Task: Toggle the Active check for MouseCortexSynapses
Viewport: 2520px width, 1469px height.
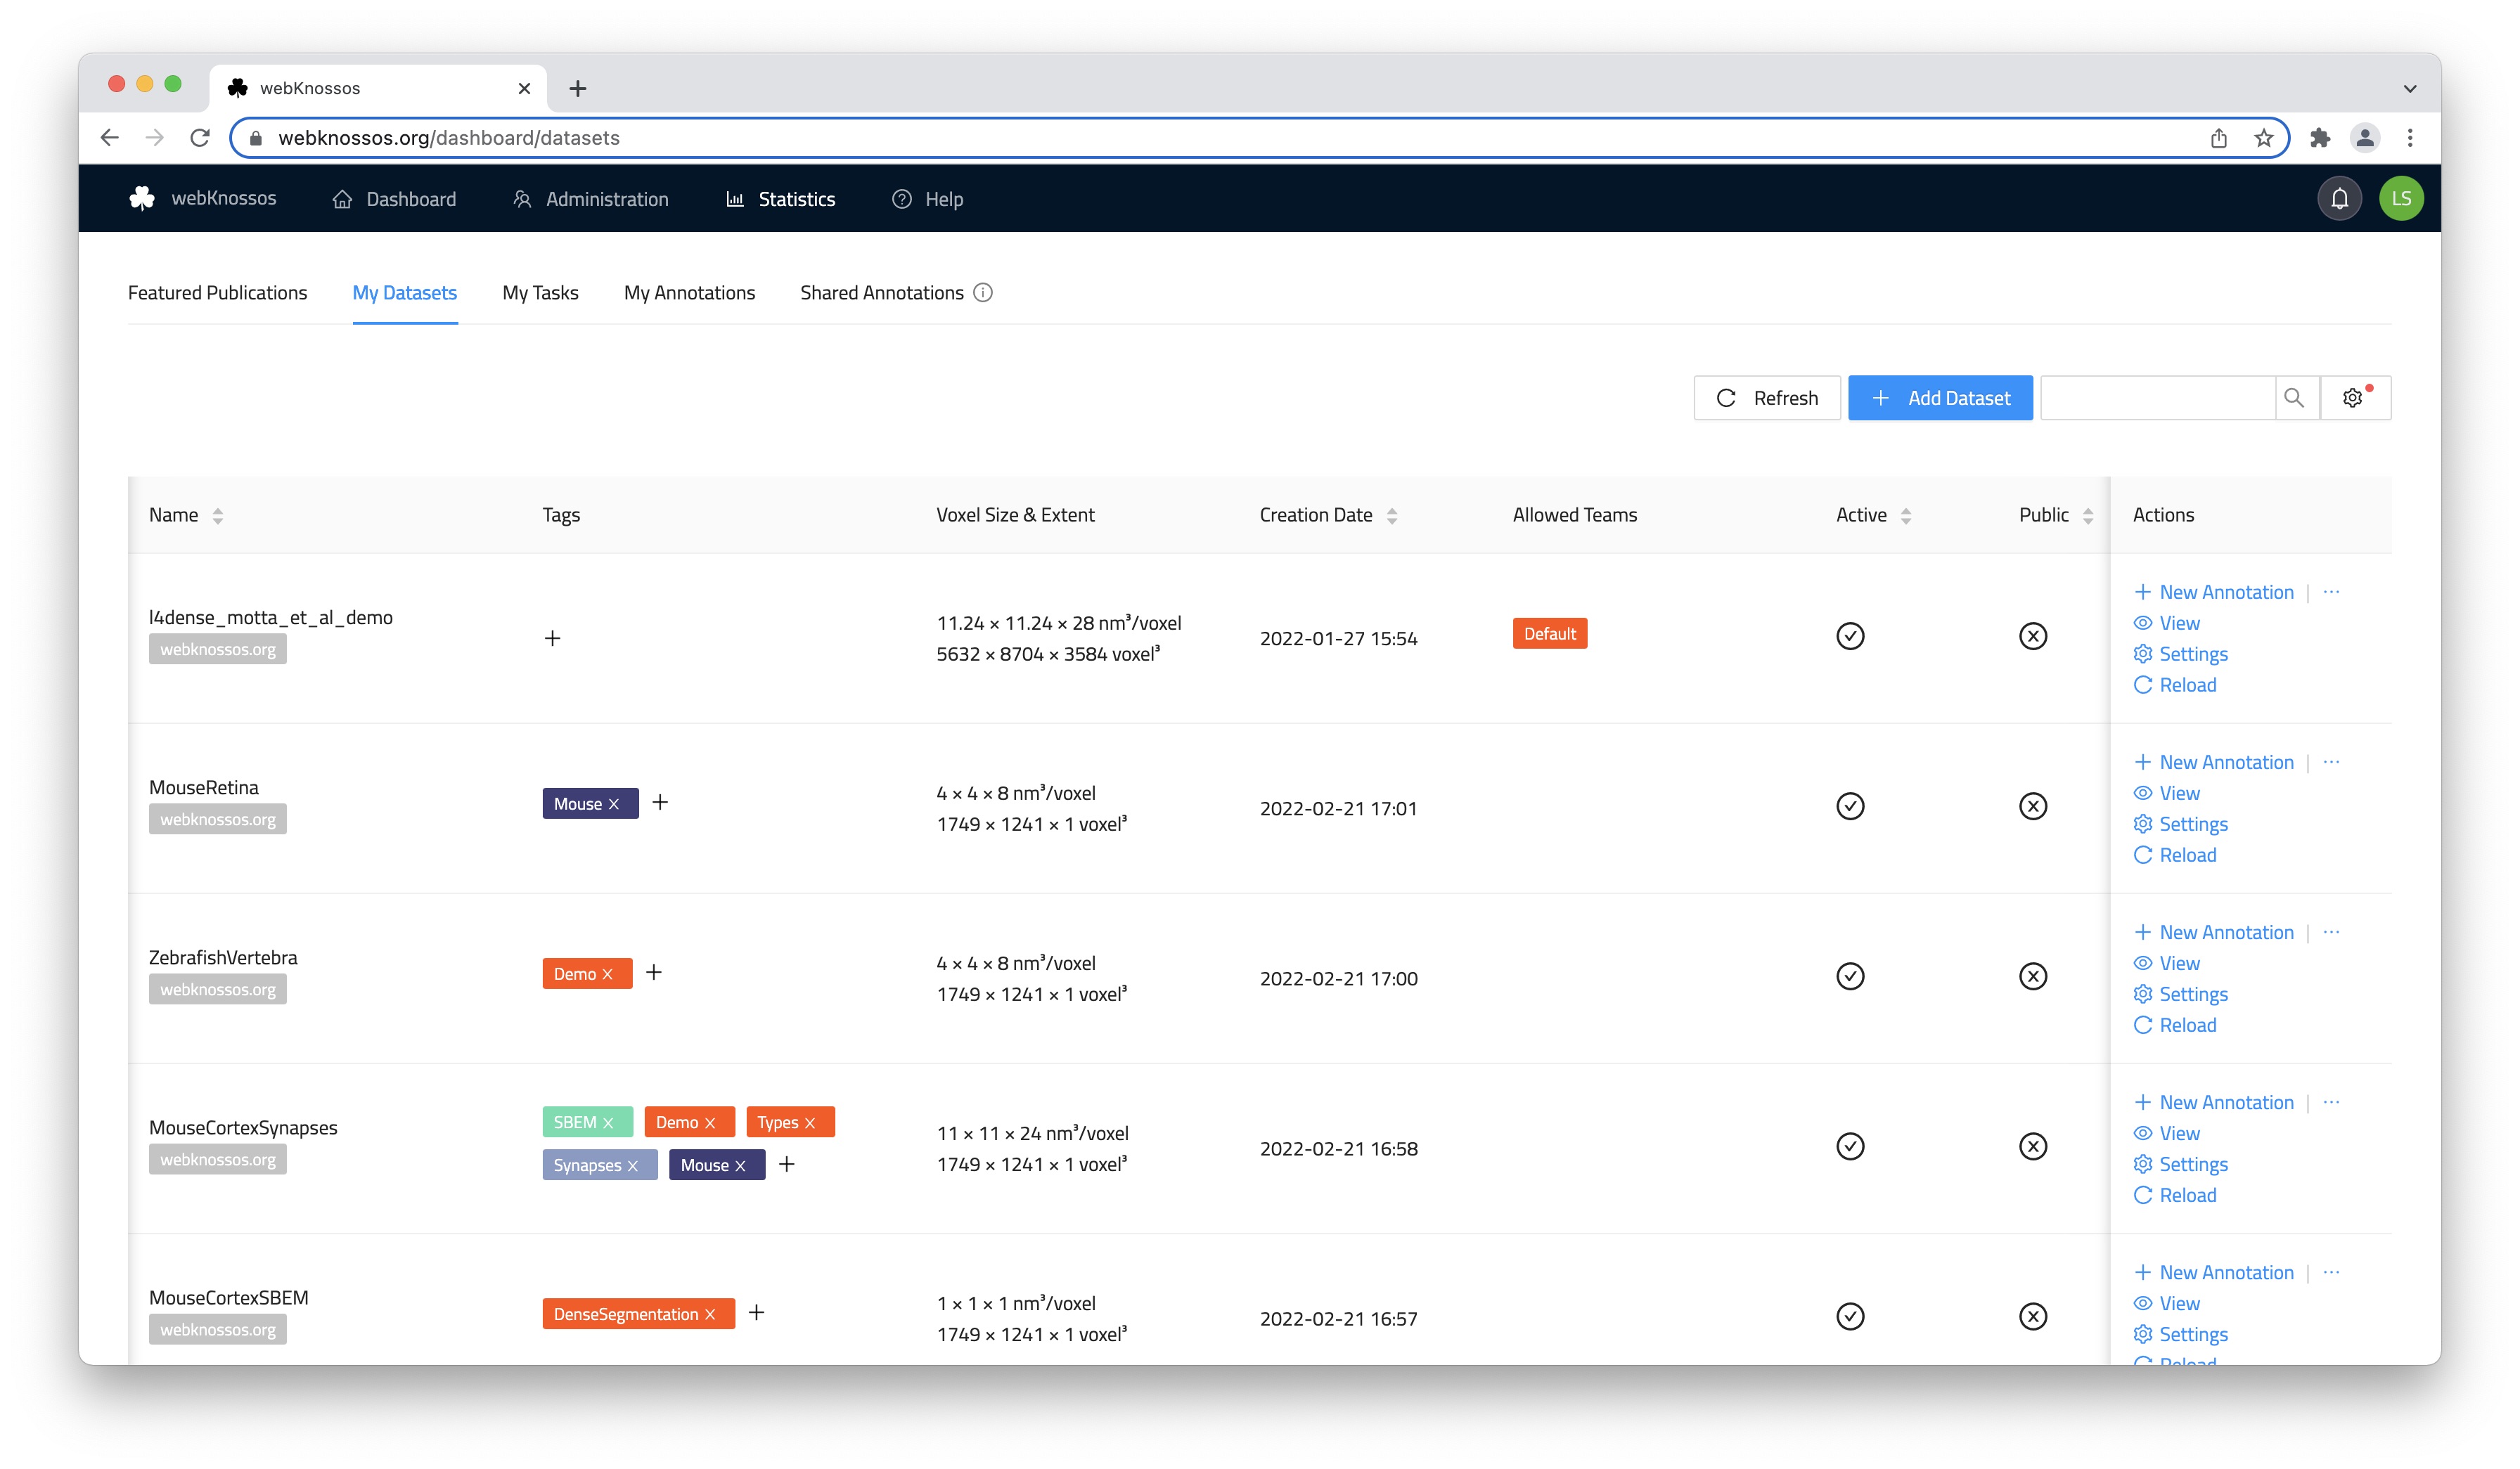Action: (x=1851, y=1146)
